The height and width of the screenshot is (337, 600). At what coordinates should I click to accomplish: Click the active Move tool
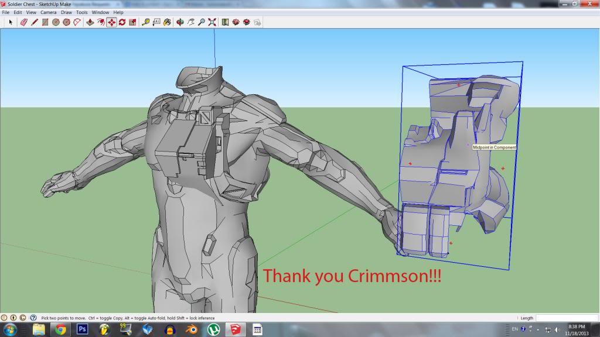pyautogui.click(x=111, y=22)
